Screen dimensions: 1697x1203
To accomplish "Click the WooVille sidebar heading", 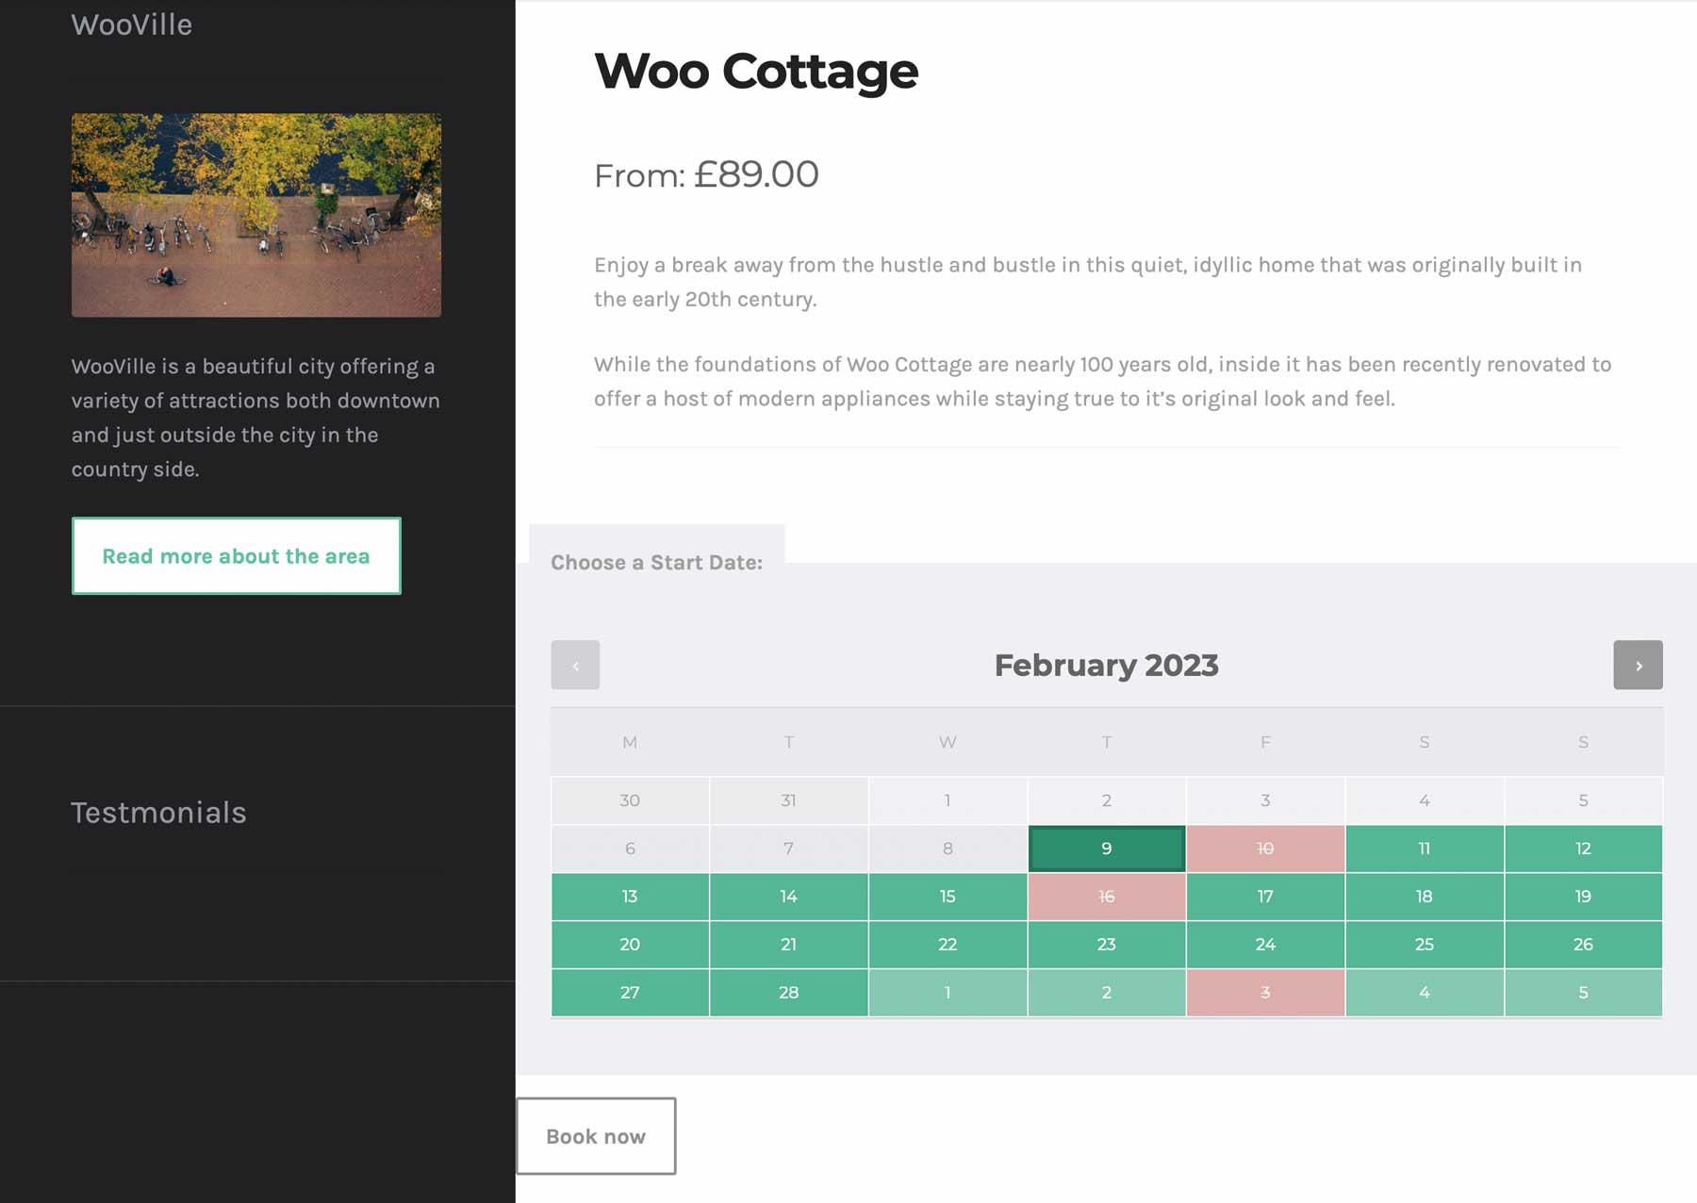I will pos(132,25).
